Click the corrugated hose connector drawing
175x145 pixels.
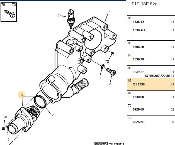pos(80,86)
